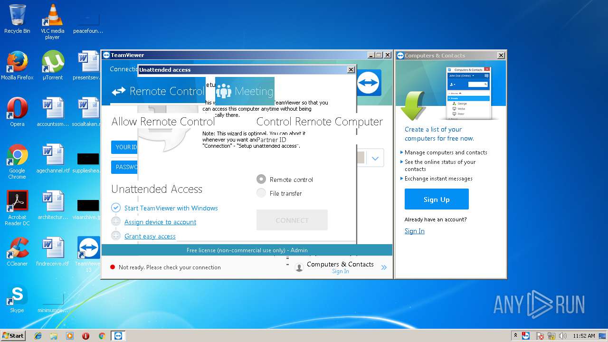This screenshot has height=342, width=608.
Task: Click Assign device to account link
Action: [160, 222]
